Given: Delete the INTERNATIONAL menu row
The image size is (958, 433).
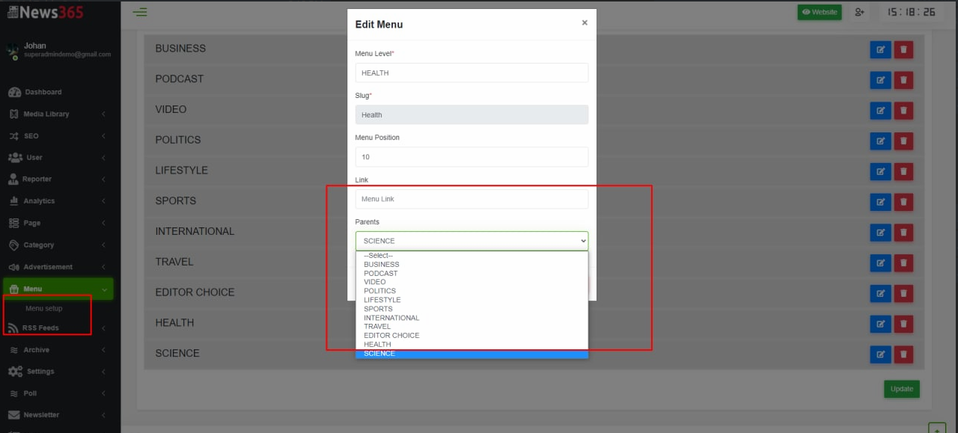Looking at the screenshot, I should (x=903, y=233).
